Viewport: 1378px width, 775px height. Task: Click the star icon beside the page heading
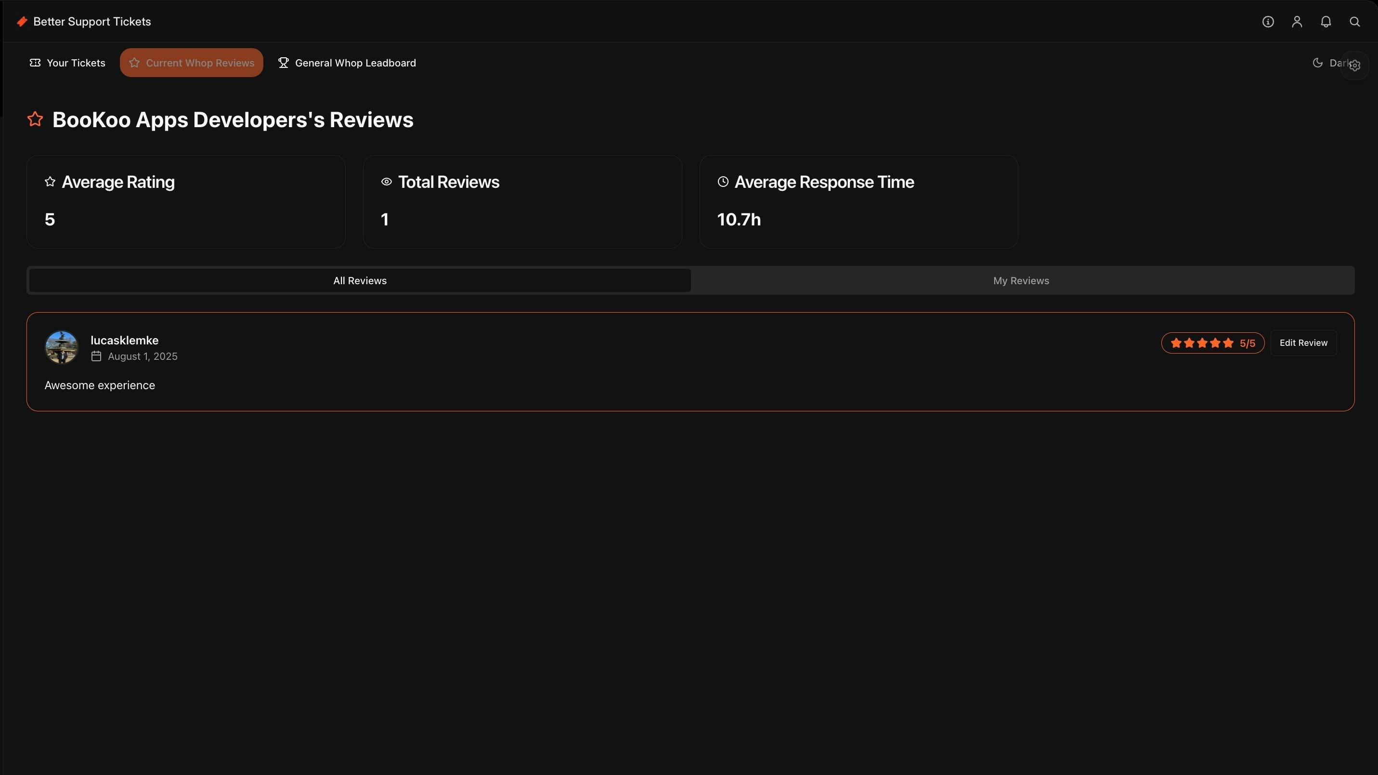[35, 119]
